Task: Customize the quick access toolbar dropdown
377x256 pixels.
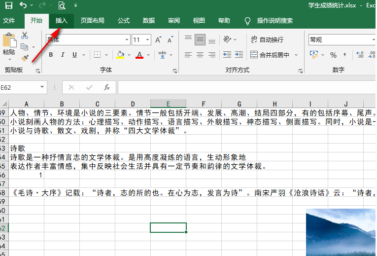Action: pyautogui.click(x=75, y=5)
